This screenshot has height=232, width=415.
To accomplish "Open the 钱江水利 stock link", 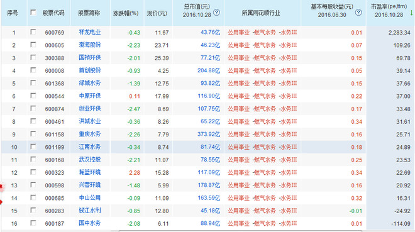I will pyautogui.click(x=90, y=211).
